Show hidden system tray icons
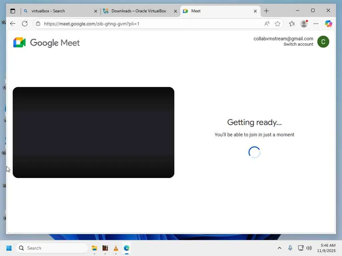The height and width of the screenshot is (256, 342). coord(280,248)
